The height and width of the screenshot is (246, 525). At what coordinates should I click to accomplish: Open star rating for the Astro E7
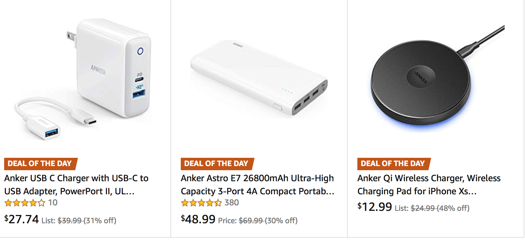point(201,203)
